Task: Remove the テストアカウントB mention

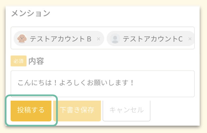Action: click(99, 39)
